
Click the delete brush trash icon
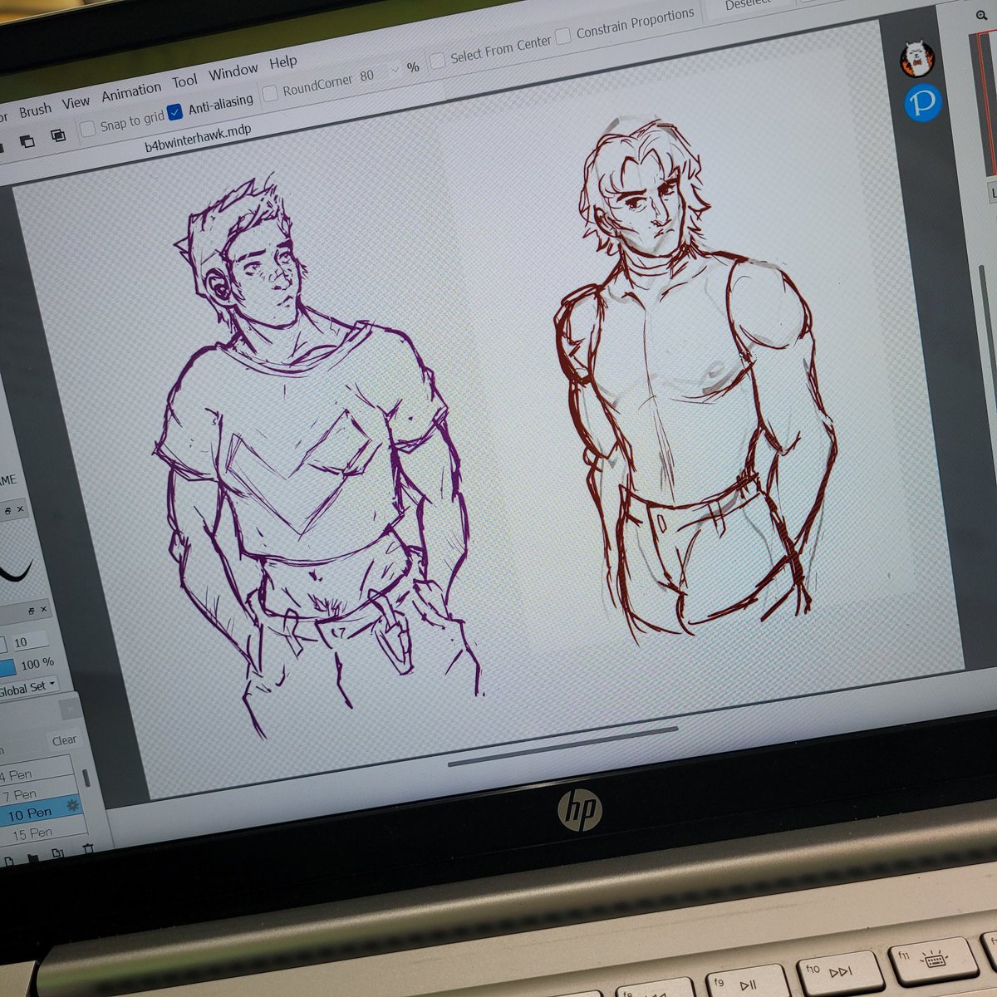pyautogui.click(x=87, y=849)
